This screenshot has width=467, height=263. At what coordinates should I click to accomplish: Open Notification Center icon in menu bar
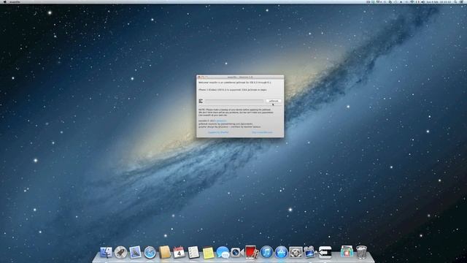(x=462, y=1)
